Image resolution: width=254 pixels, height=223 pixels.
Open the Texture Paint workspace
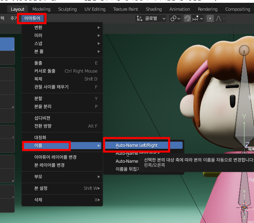coord(126,9)
